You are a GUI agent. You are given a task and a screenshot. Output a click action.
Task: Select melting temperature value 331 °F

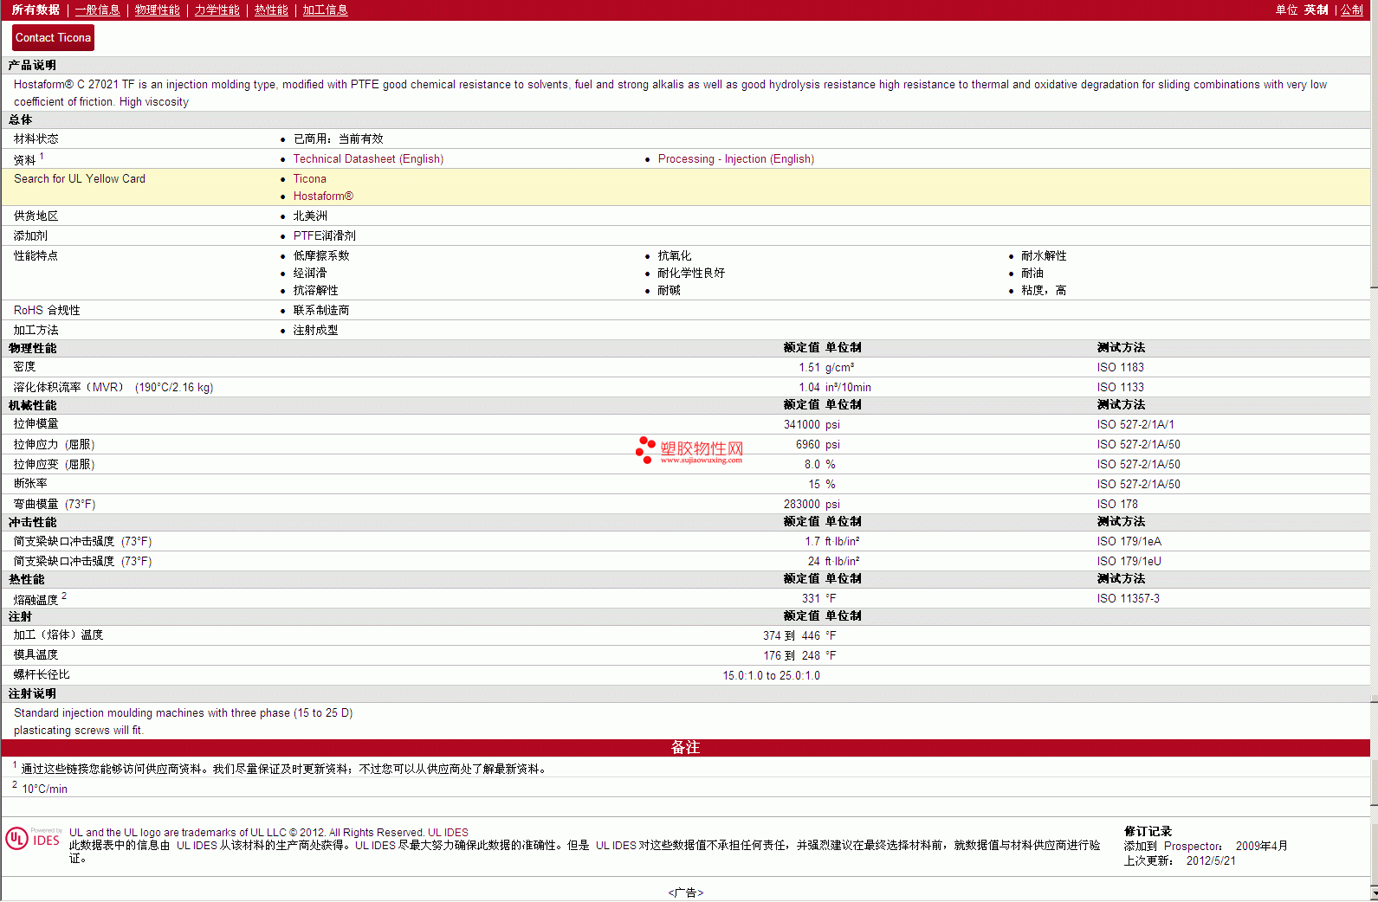[818, 599]
